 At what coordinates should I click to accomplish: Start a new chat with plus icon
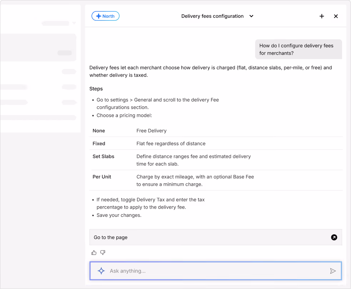(322, 16)
